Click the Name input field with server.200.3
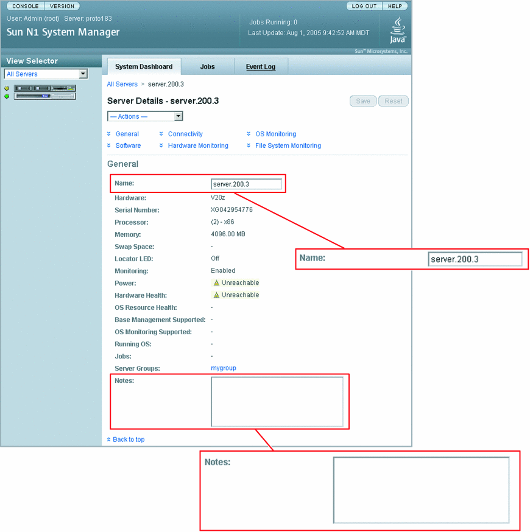530x532 pixels. (246, 184)
